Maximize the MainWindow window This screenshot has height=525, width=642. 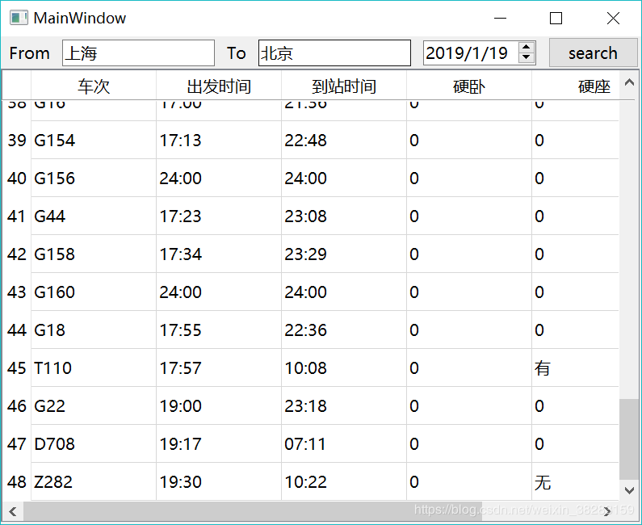pos(556,19)
